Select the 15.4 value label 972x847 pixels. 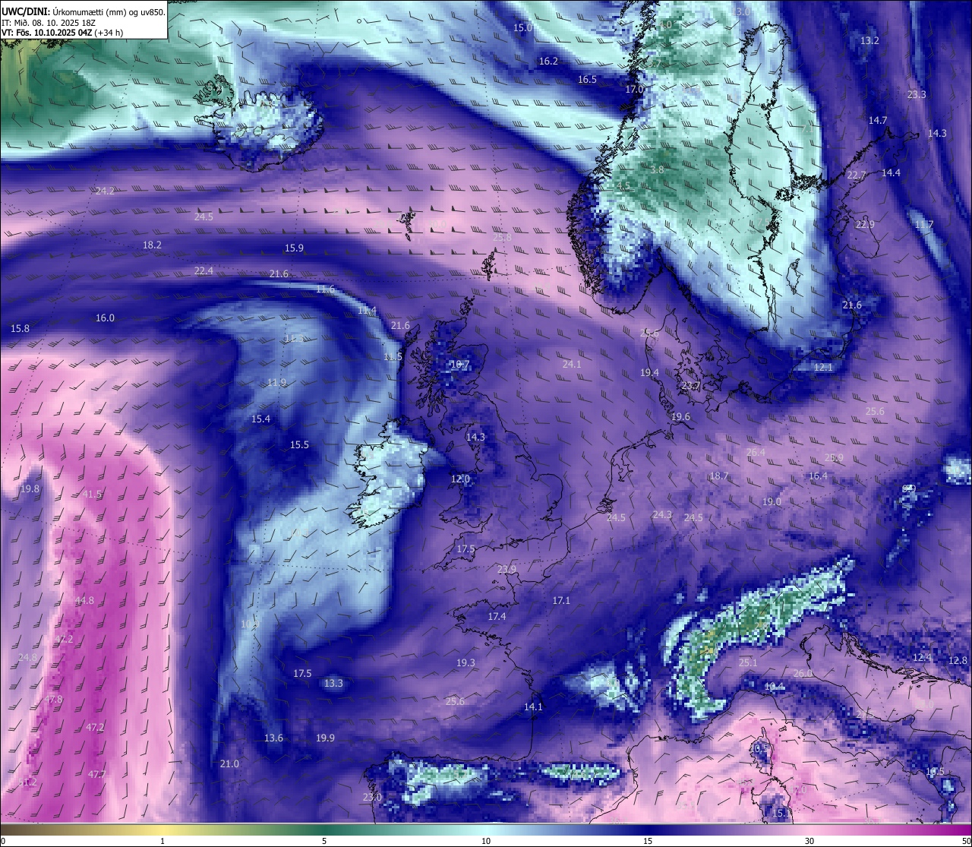click(x=260, y=419)
